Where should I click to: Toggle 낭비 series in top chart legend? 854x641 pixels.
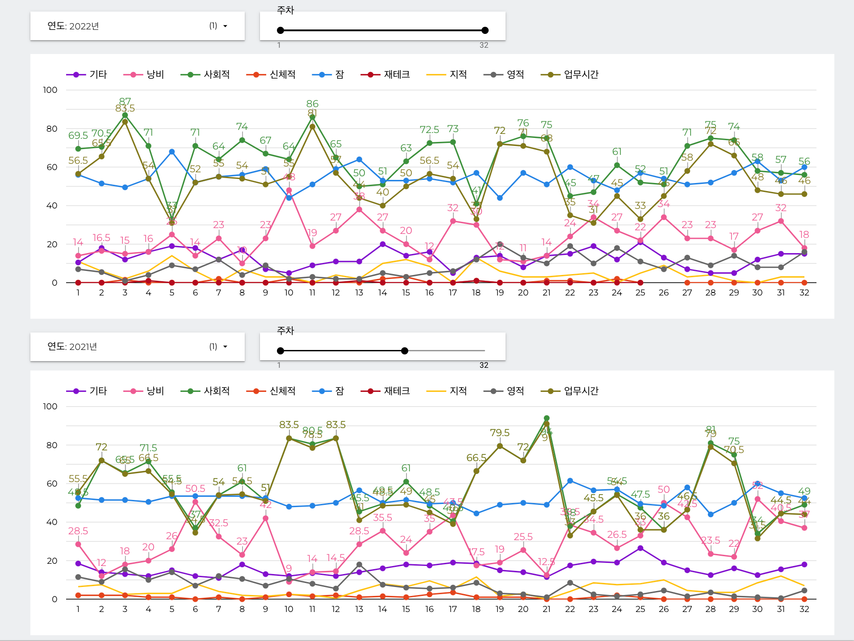click(x=144, y=75)
